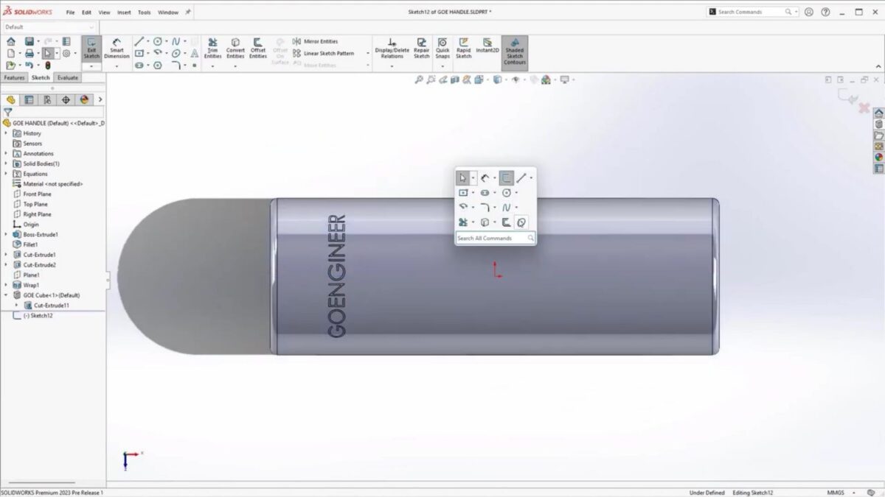Click the red X to cancel the sketch
This screenshot has height=497, width=885.
pyautogui.click(x=864, y=108)
